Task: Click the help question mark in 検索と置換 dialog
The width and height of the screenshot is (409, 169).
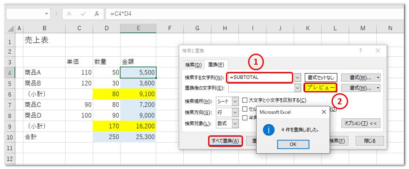Action: pyautogui.click(x=360, y=51)
